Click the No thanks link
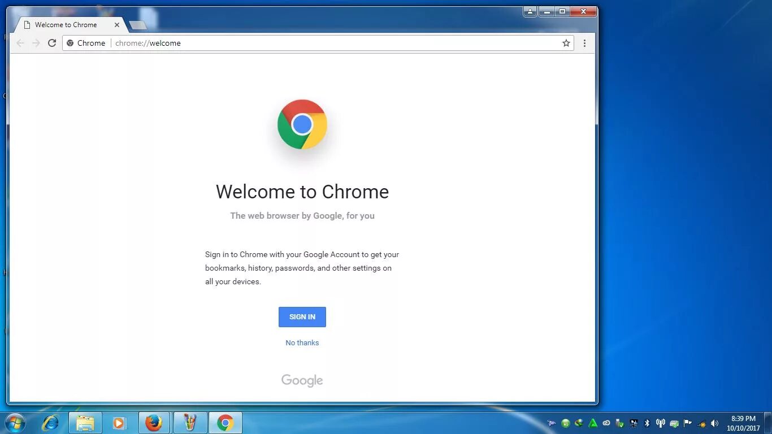The width and height of the screenshot is (772, 434). (302, 343)
